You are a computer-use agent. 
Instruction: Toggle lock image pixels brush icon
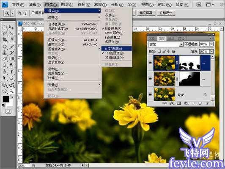[x=164, y=51]
